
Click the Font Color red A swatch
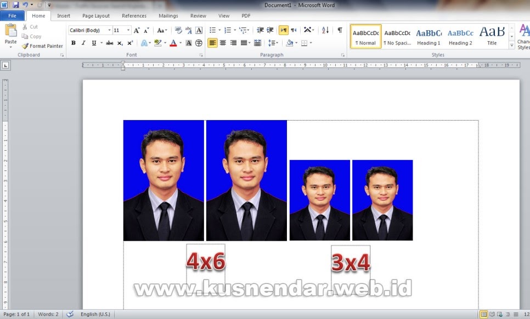(173, 43)
